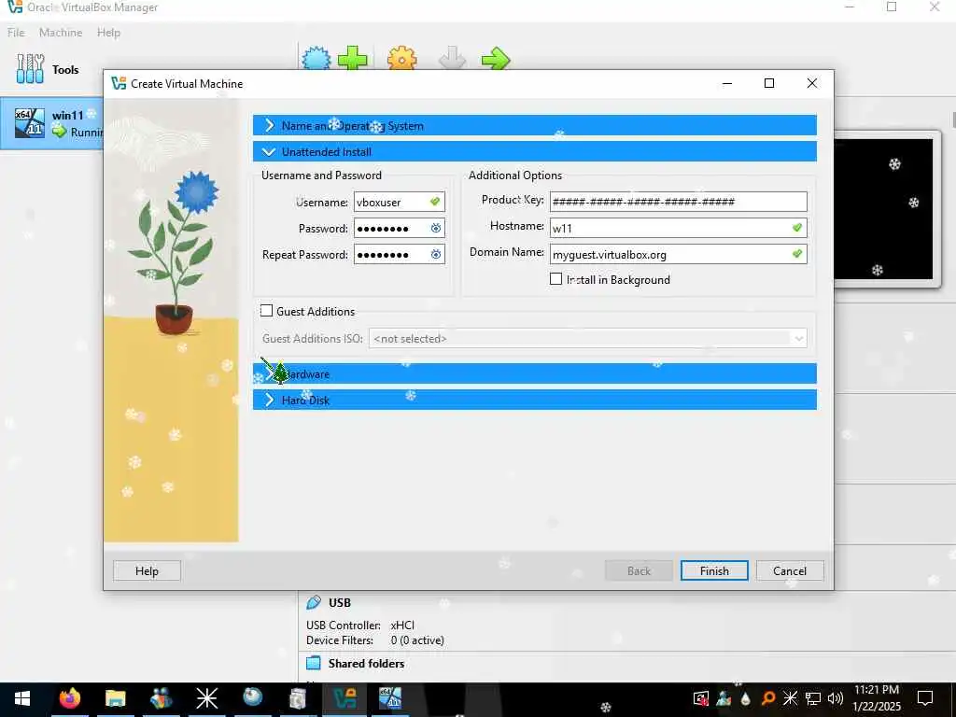Launch Firefox from the taskbar
The width and height of the screenshot is (956, 717).
point(69,698)
